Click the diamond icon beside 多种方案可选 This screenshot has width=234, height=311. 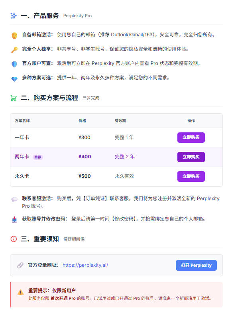pos(14,79)
